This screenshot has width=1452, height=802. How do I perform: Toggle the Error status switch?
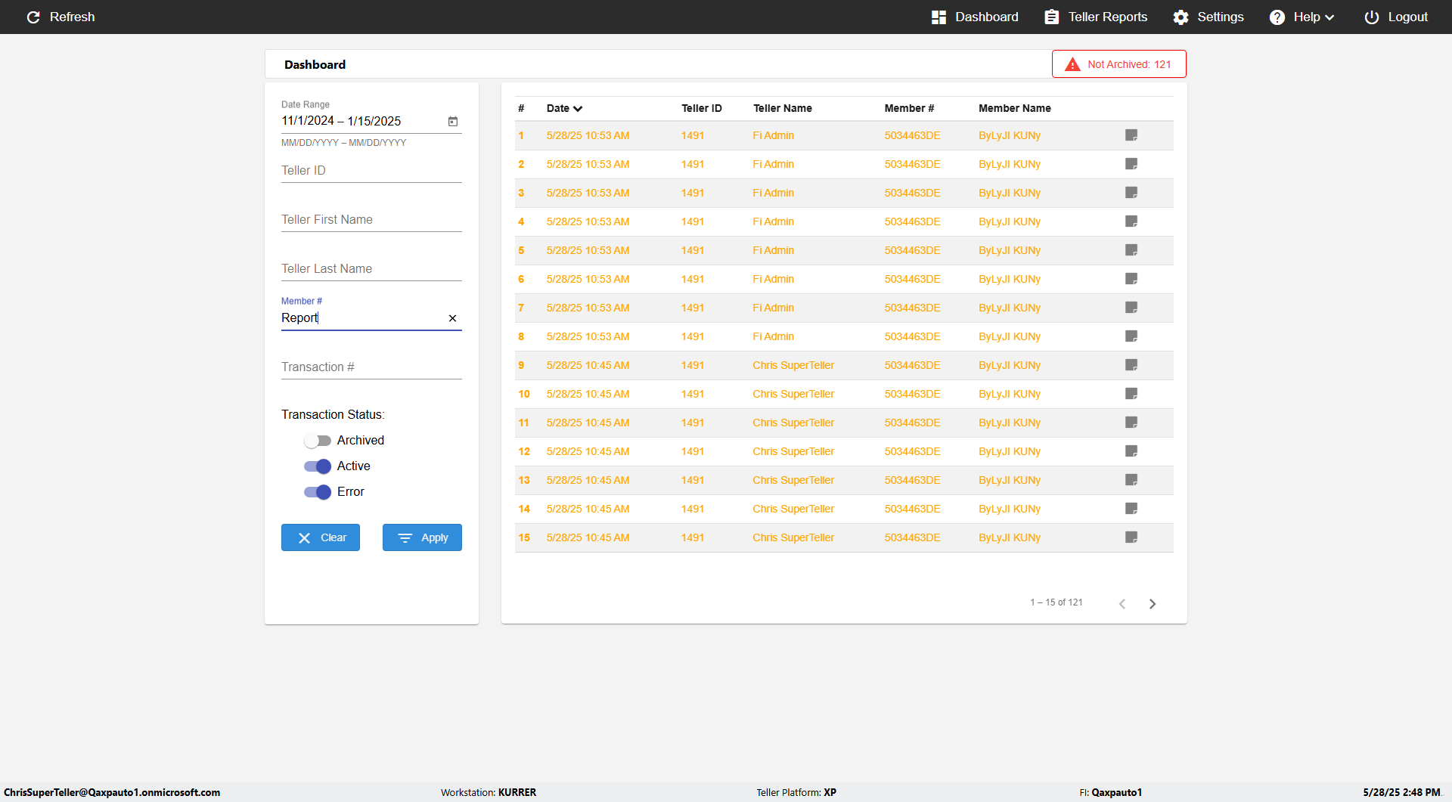point(318,492)
